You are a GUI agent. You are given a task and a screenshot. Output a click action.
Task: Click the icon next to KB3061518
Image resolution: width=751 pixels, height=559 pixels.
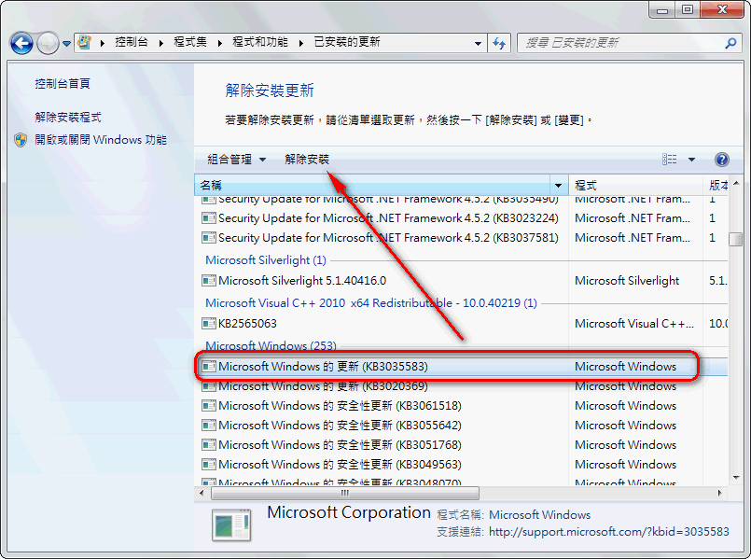click(209, 406)
